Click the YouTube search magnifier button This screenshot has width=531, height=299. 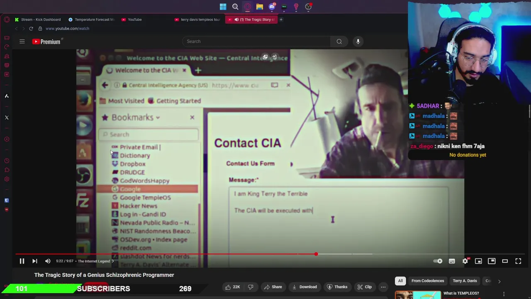[x=339, y=41]
